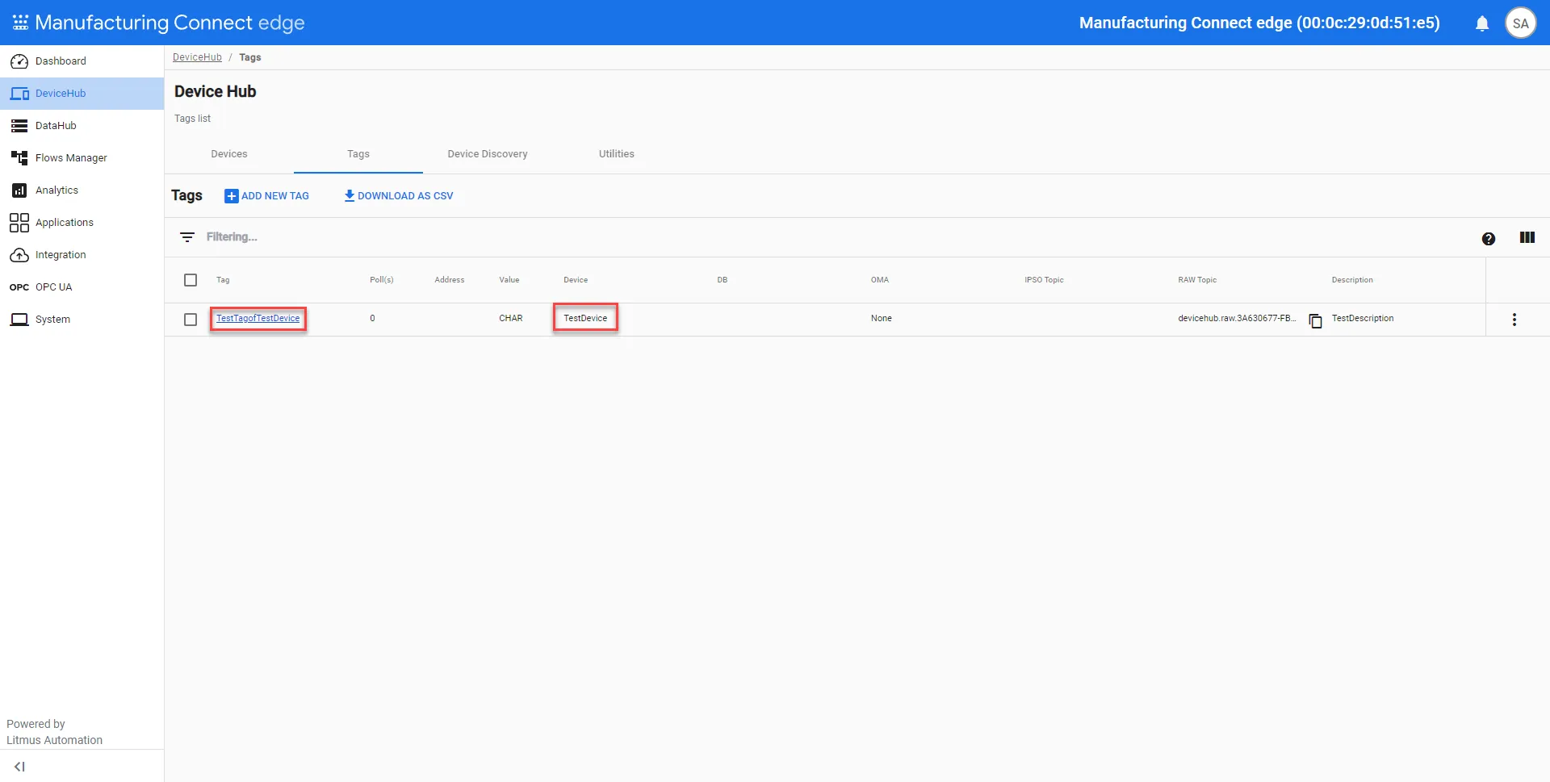Click DOWNLOAD AS CSV button
This screenshot has height=782, width=1550.
click(398, 196)
